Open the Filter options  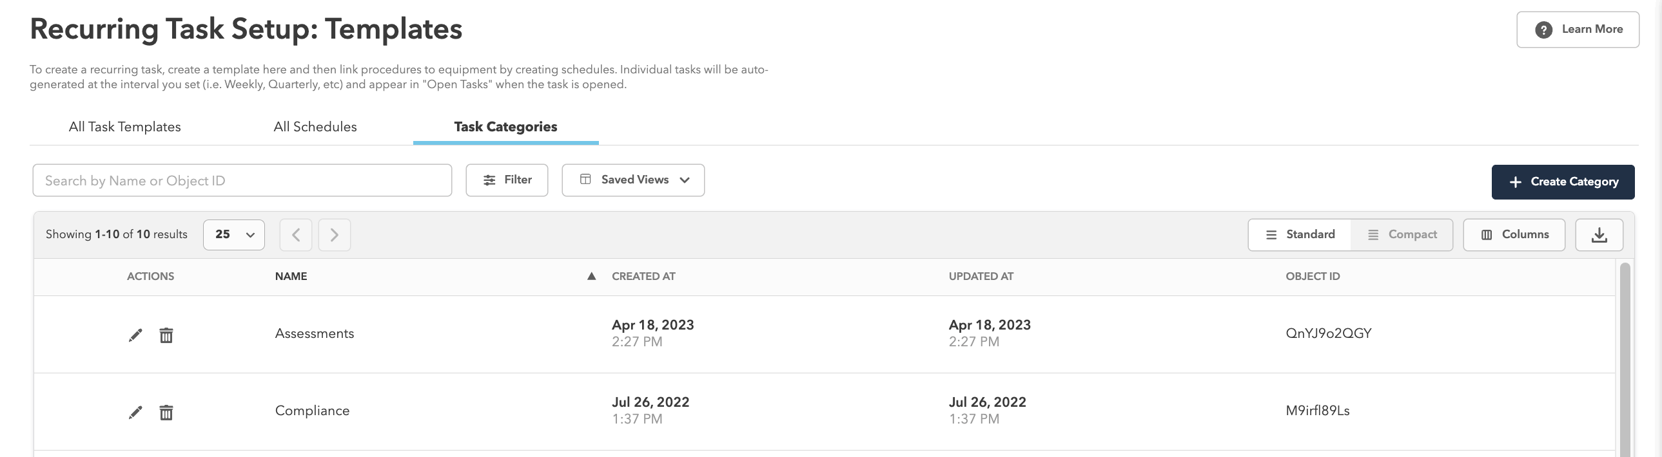[507, 180]
